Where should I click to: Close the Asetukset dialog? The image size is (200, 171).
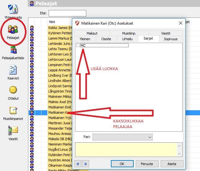click(x=180, y=23)
